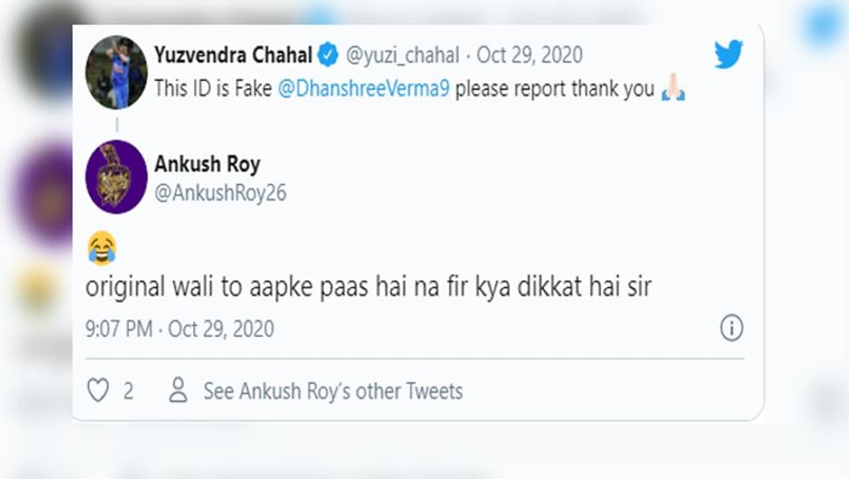Like the tweet with heart icon
This screenshot has height=479, width=849.
pos(98,391)
